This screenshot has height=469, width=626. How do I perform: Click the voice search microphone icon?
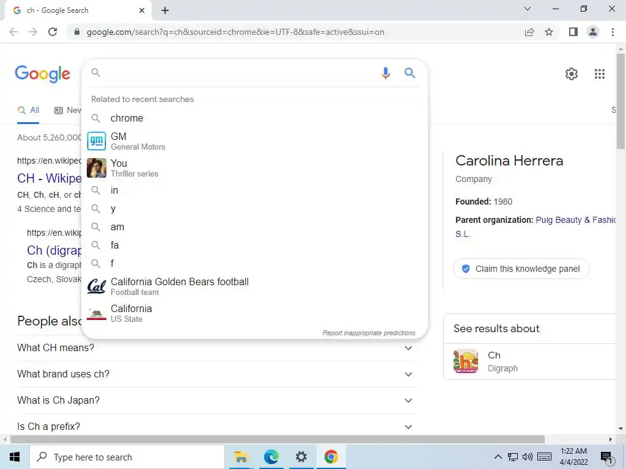pyautogui.click(x=385, y=73)
